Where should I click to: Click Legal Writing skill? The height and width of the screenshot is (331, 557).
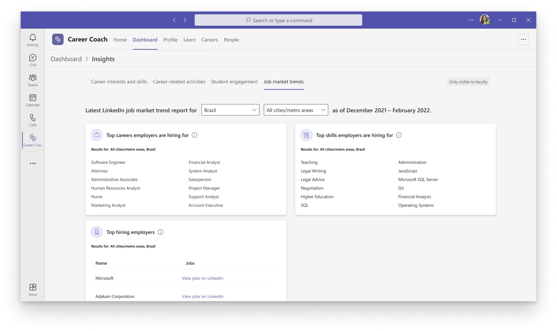(x=313, y=171)
